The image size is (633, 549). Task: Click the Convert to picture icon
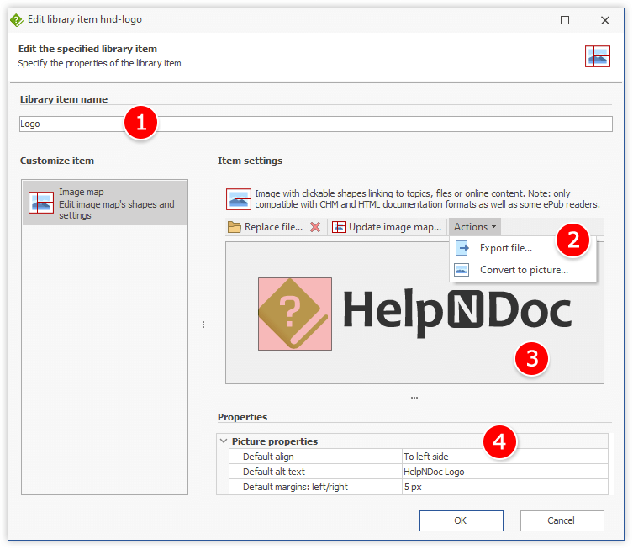click(462, 270)
